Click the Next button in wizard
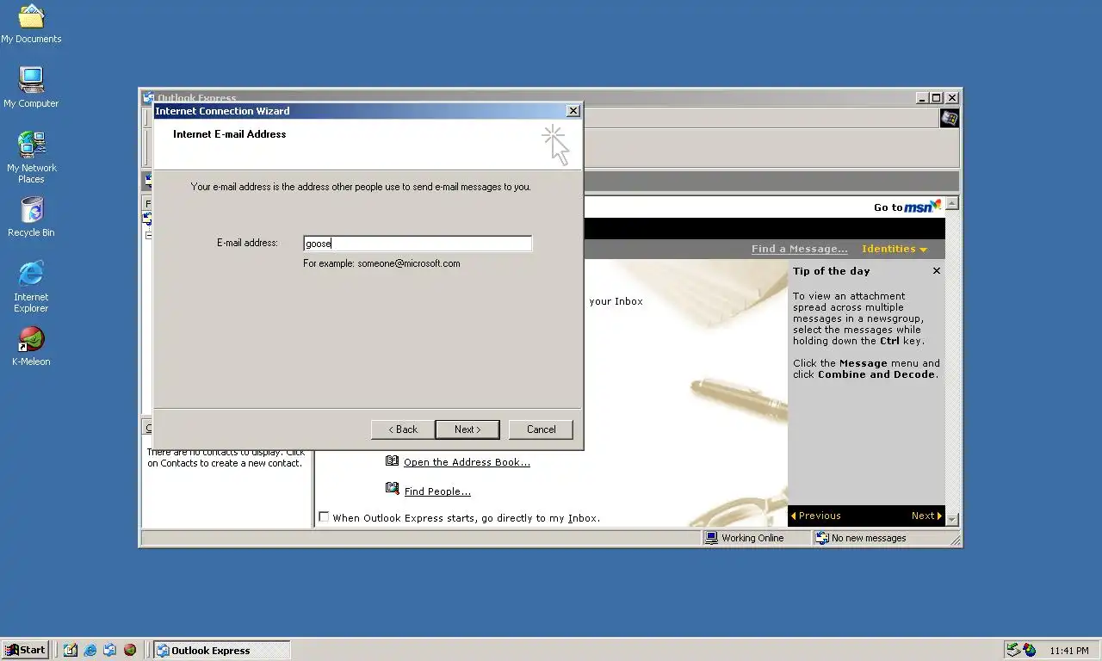 click(x=467, y=429)
